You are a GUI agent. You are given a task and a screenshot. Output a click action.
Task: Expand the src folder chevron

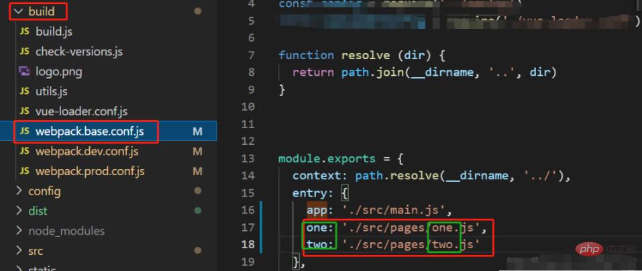point(18,250)
